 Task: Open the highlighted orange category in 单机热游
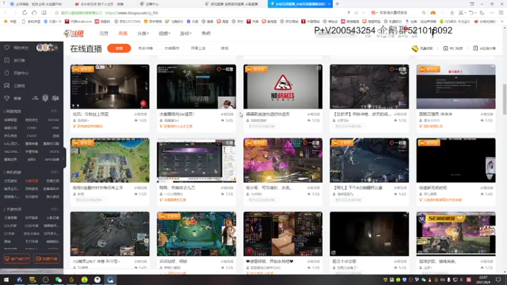coord(31,181)
